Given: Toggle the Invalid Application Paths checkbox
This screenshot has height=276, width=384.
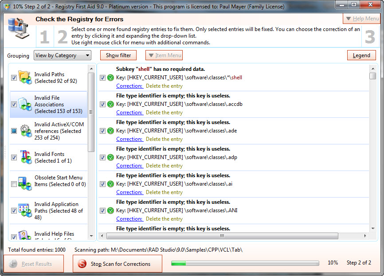Looking at the screenshot, I should click(14, 210).
